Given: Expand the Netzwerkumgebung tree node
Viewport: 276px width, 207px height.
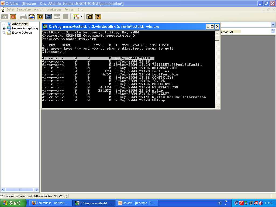Looking at the screenshot, I should [x=4, y=28].
